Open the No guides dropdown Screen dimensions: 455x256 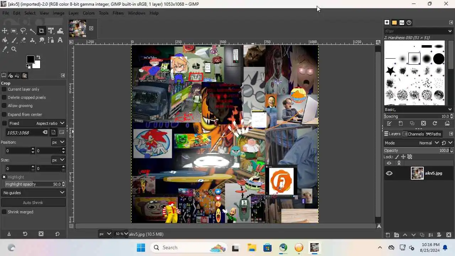(33, 193)
